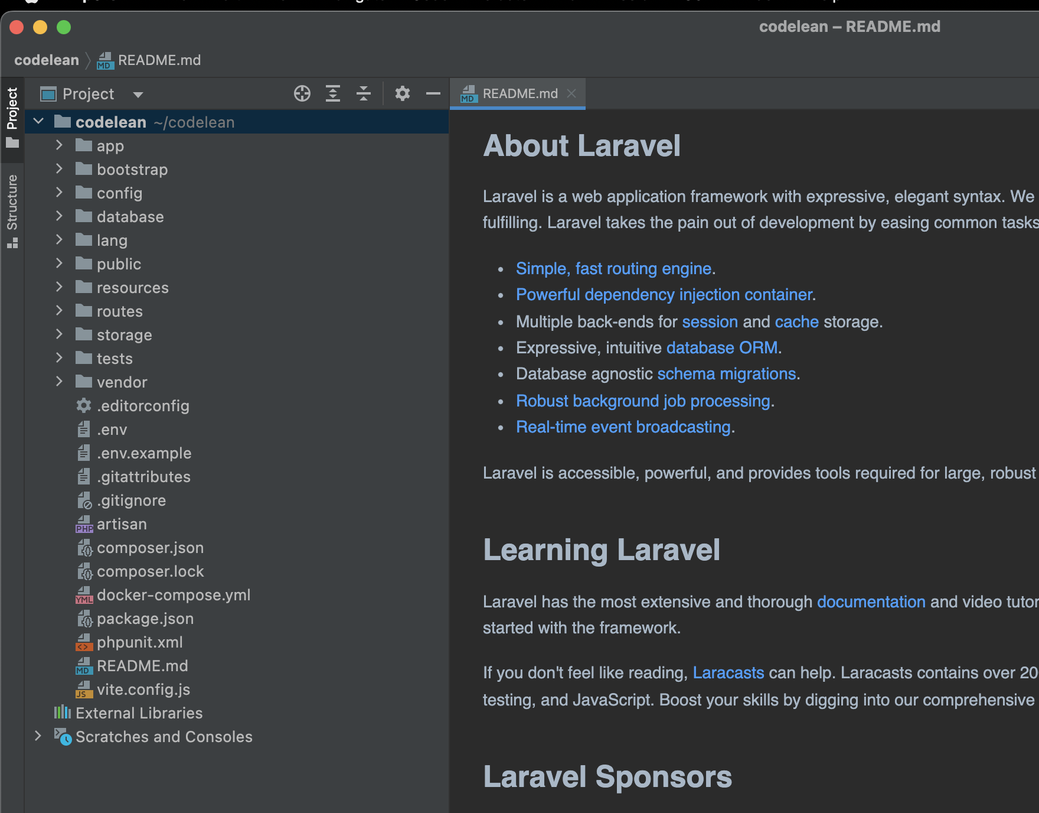Click README.md in the navigation breadcrumb
The width and height of the screenshot is (1039, 813).
pyautogui.click(x=159, y=60)
